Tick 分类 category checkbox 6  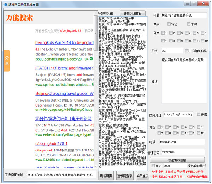point(203,33)
